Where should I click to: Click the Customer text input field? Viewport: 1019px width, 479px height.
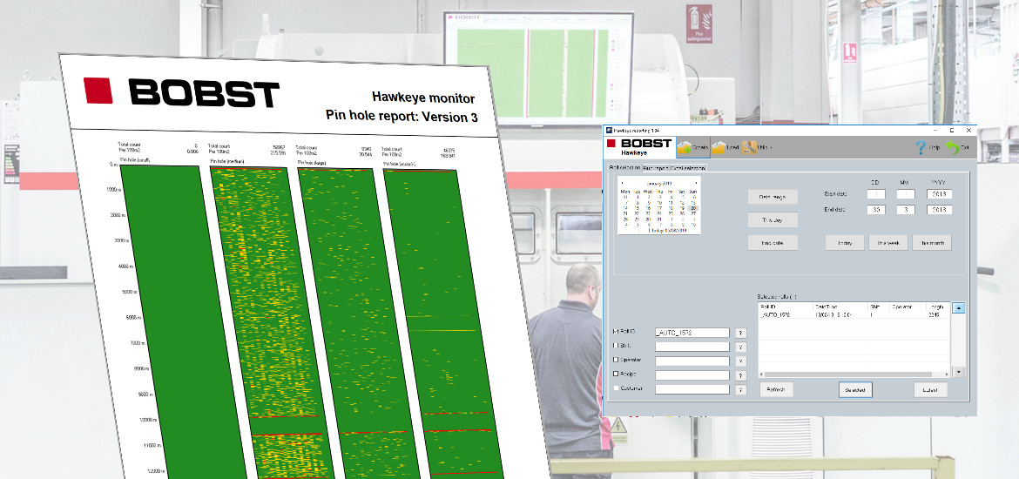pos(692,389)
